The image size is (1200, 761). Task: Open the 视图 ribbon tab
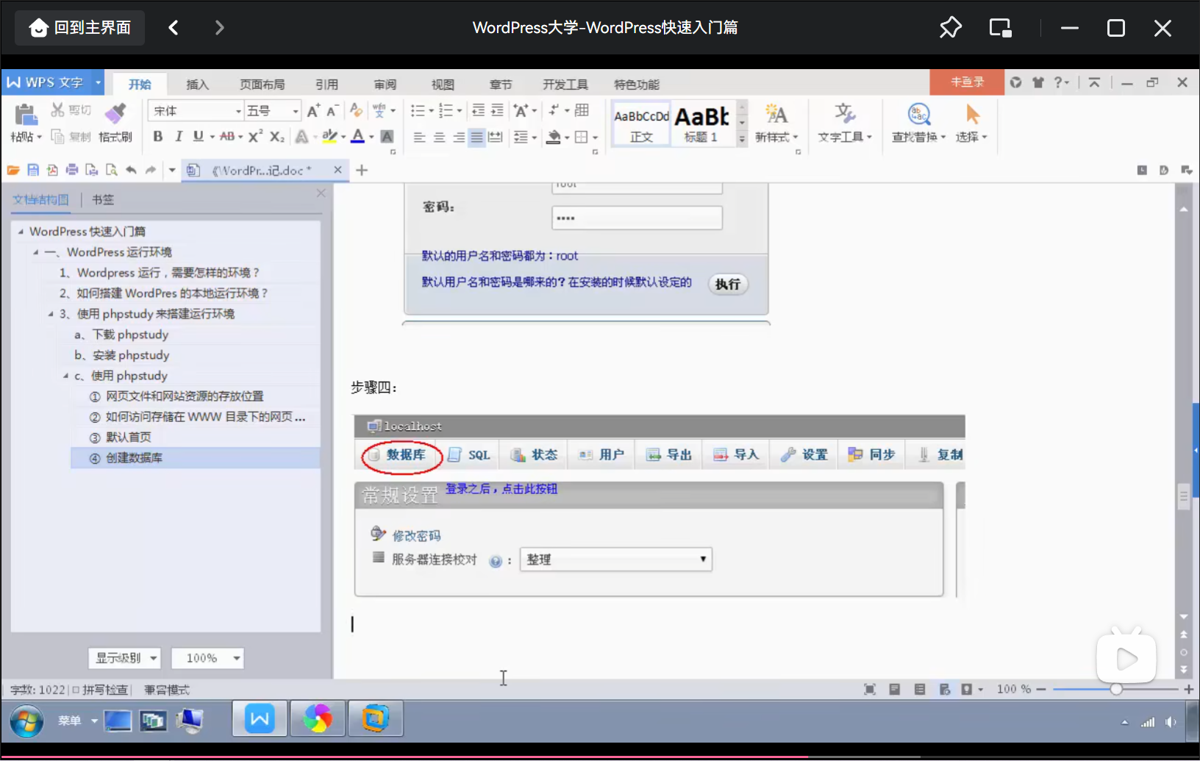point(443,85)
